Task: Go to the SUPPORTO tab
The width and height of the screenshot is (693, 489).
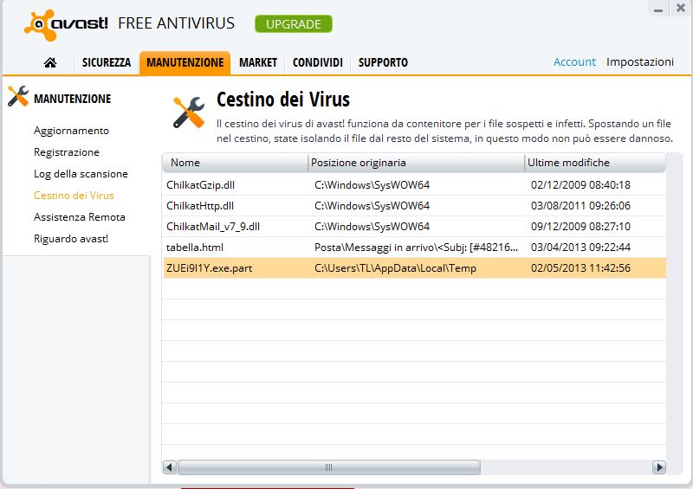Action: pyautogui.click(x=383, y=62)
